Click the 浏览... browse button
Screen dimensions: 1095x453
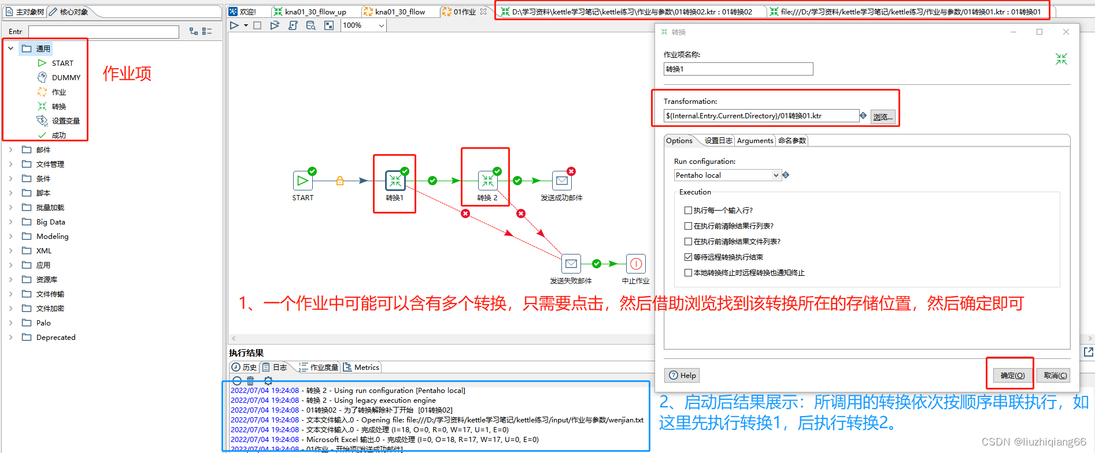(x=883, y=117)
